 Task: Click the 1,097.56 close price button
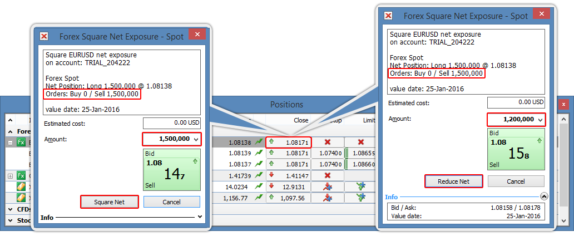[288, 198]
